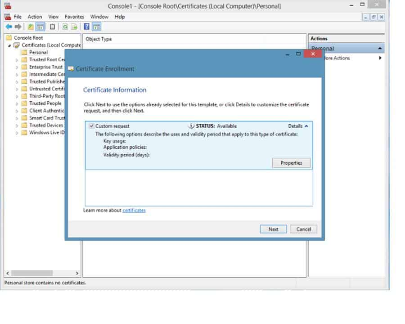
Task: Select Windows Live ID tree item
Action: click(x=47, y=133)
